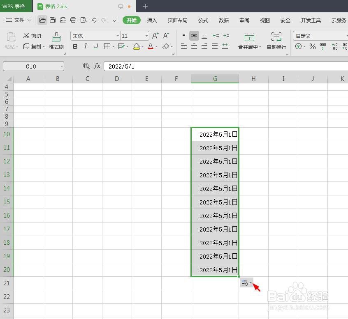
Task: Apply thousands separator format
Action: point(323,46)
